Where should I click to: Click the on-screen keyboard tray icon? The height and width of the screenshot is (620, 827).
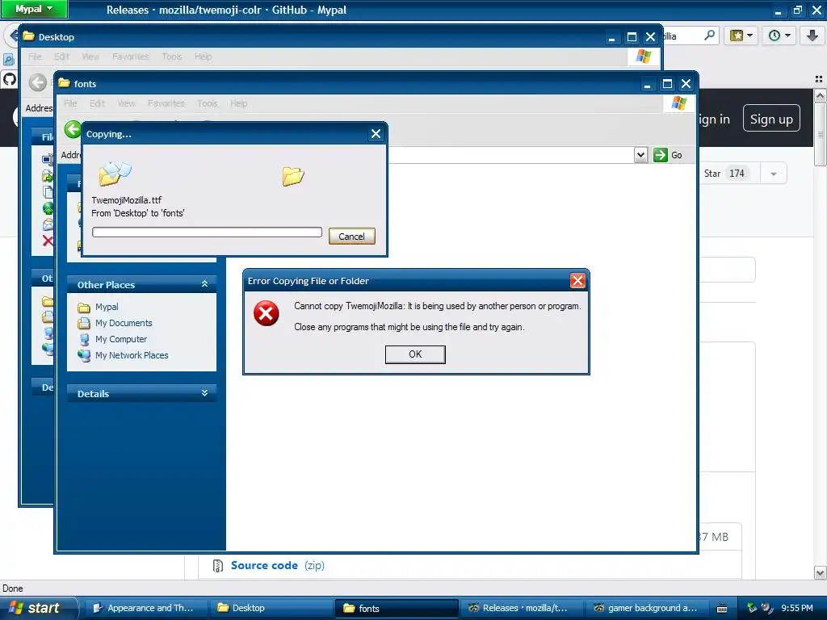point(722,609)
